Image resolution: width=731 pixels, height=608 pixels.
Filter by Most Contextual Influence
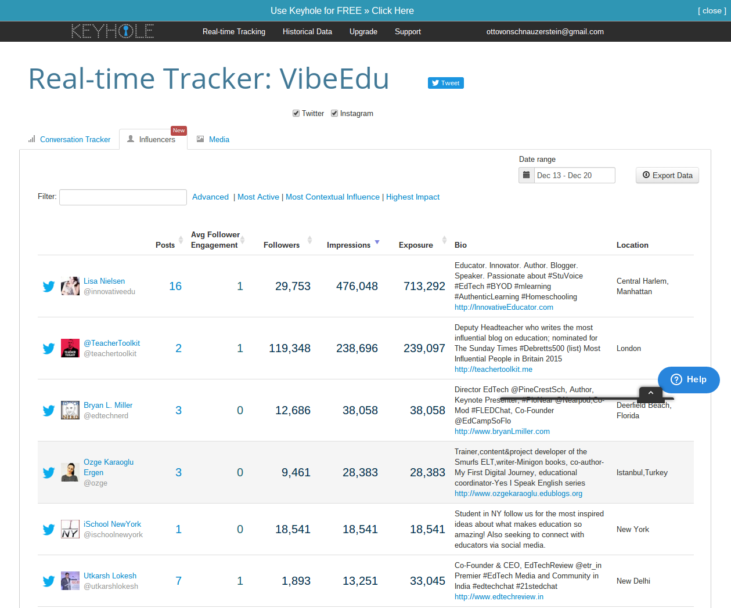(x=333, y=197)
